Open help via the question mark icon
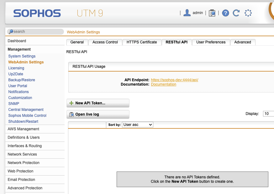The image size is (274, 194). tap(225, 13)
